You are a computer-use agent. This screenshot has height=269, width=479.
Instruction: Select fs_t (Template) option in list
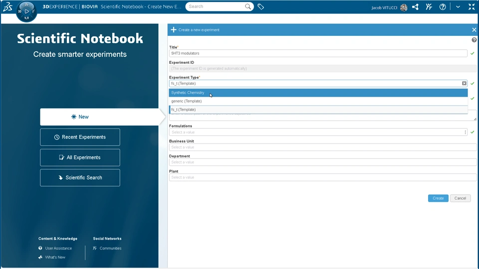tap(318, 110)
